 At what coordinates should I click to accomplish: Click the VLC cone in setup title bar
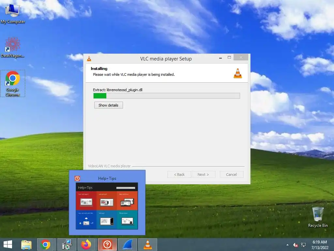point(89,59)
